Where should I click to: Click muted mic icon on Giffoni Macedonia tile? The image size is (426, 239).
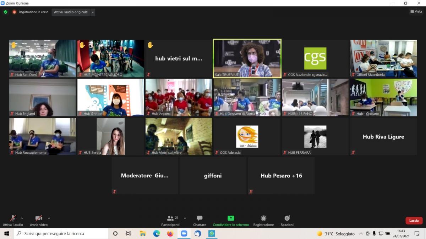coord(353,75)
